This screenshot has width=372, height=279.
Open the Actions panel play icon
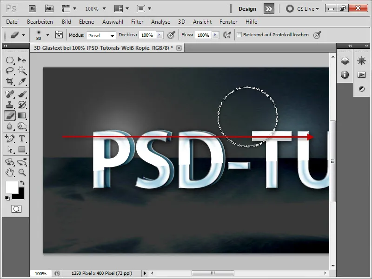(362, 75)
